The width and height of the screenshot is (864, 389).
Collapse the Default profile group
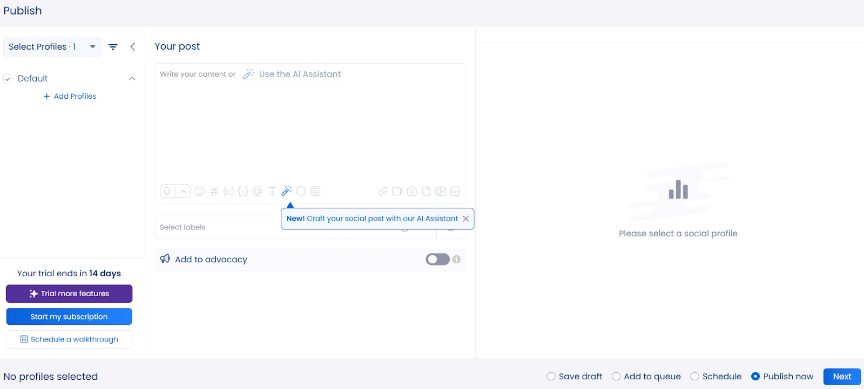[x=132, y=79]
